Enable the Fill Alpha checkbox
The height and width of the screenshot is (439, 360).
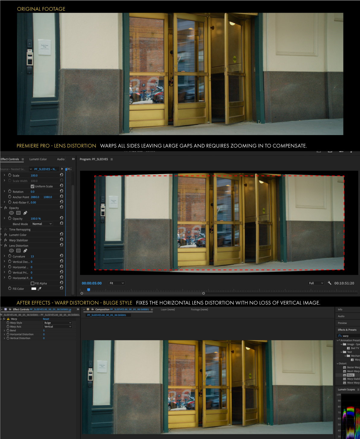coord(32,283)
